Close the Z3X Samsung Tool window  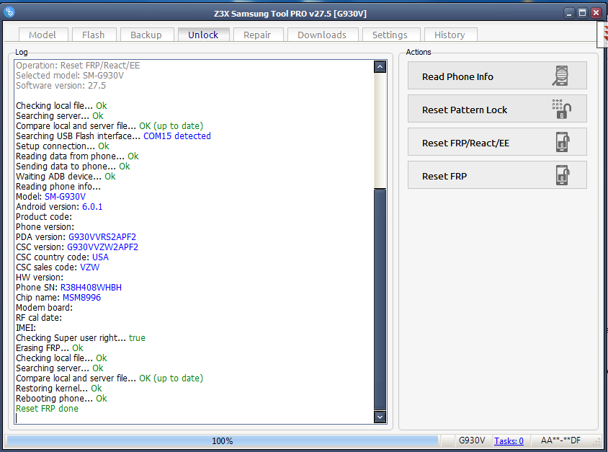(x=596, y=13)
